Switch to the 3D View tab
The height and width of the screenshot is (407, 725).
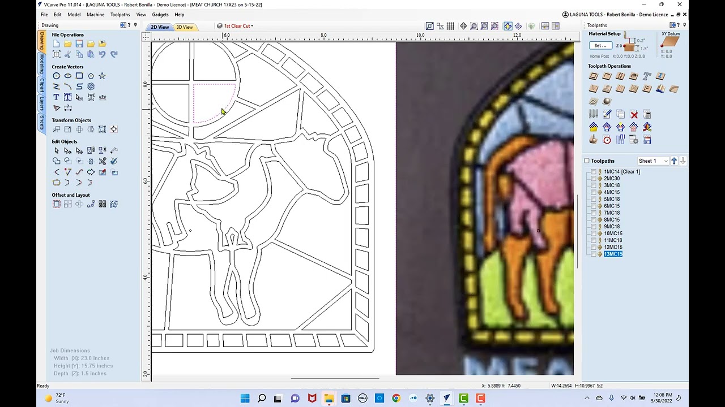(x=185, y=27)
